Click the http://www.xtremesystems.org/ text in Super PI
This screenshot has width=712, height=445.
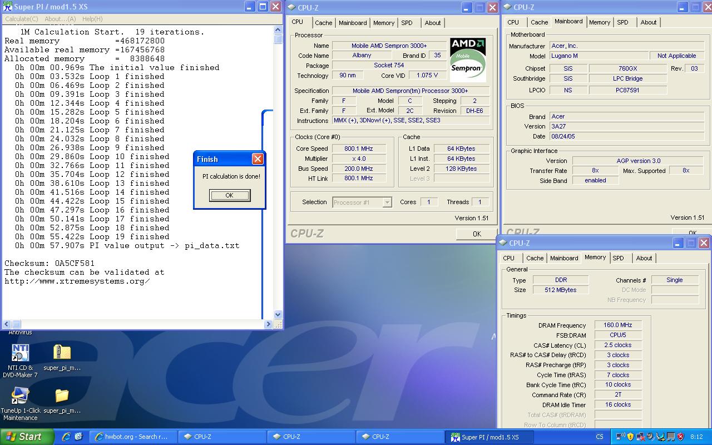77,281
